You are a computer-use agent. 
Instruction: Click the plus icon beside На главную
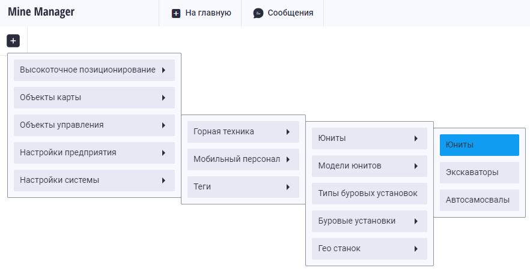pos(176,13)
